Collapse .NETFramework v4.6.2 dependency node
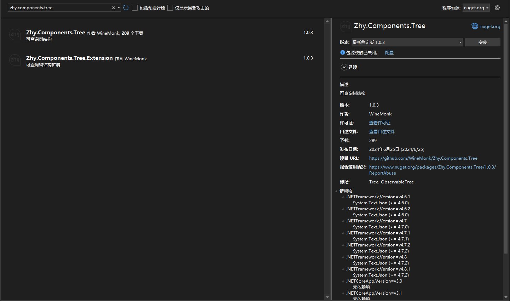Image resolution: width=510 pixels, height=301 pixels. [x=343, y=209]
